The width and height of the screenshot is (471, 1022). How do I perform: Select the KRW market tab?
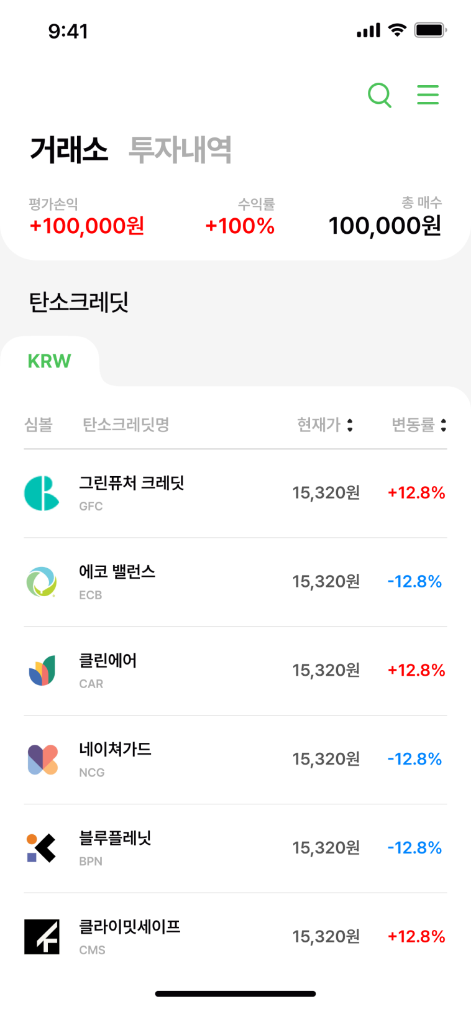[50, 361]
